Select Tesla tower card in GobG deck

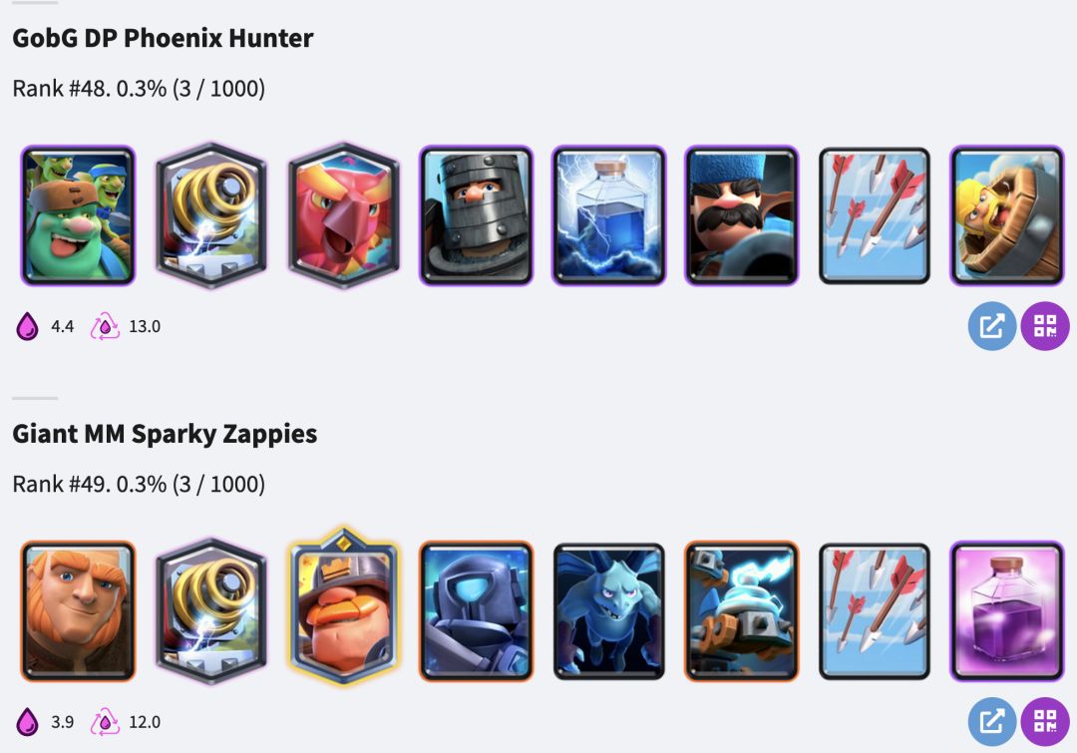pos(210,215)
